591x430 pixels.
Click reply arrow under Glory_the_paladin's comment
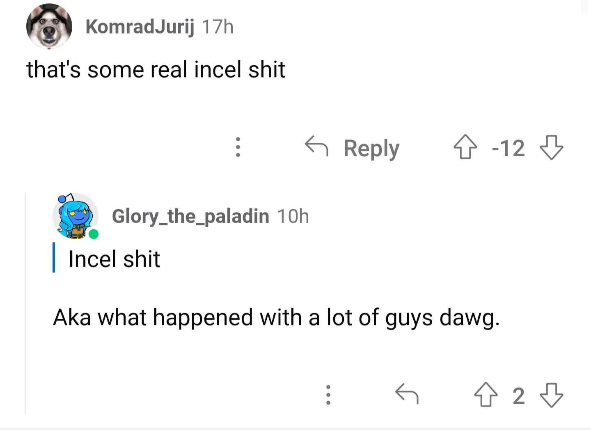coord(406,394)
